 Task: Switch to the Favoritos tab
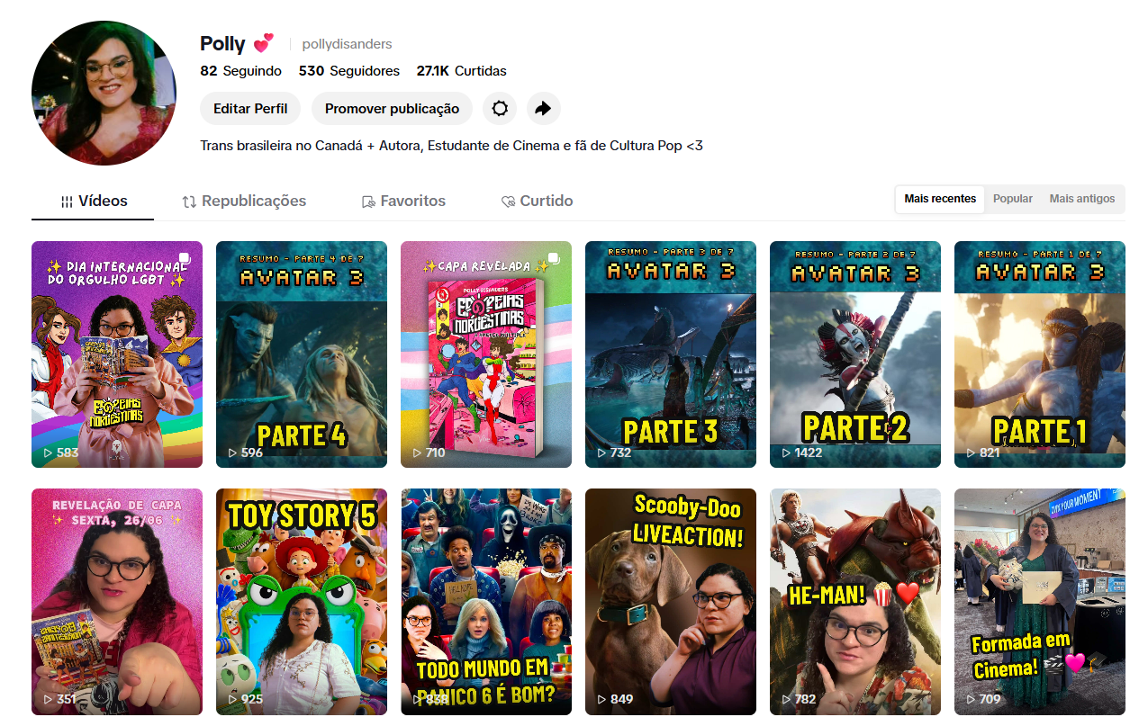point(403,202)
